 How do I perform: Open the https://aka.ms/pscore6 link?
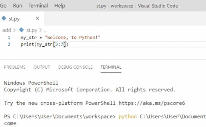tap(152, 103)
